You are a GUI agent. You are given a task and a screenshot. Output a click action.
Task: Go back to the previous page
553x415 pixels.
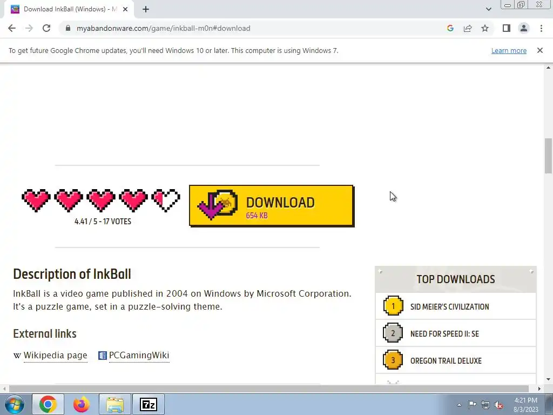point(12,28)
